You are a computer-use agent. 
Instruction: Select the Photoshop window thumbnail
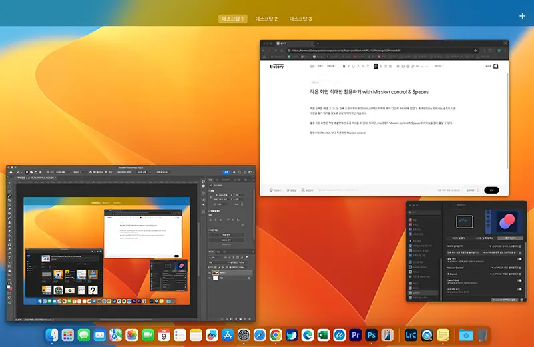pos(131,243)
